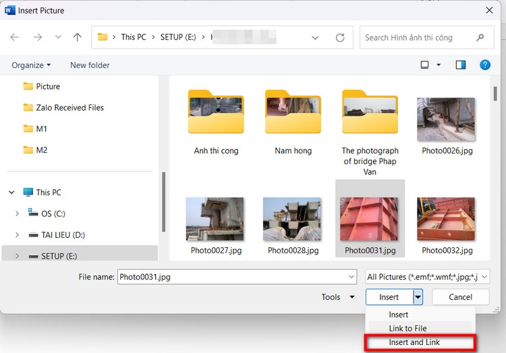
Task: Select TAI LIEU (D:) drive
Action: 57,235
